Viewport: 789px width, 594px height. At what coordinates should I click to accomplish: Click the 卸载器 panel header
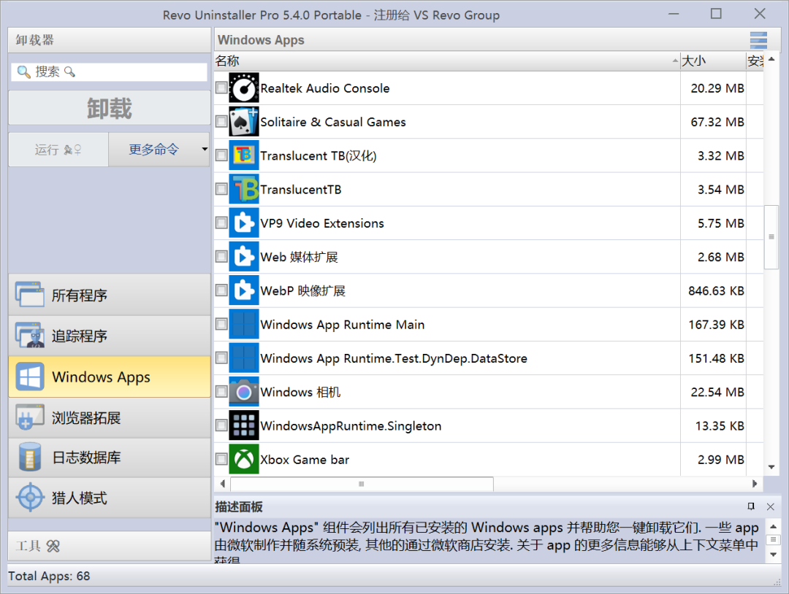[110, 40]
